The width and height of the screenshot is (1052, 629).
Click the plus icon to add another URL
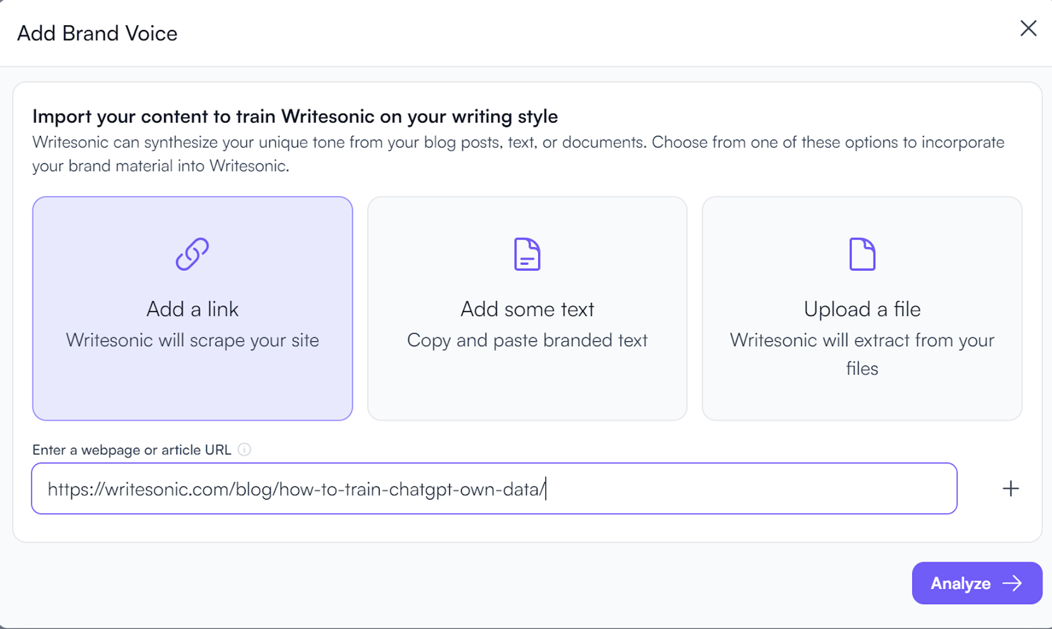pos(1010,488)
